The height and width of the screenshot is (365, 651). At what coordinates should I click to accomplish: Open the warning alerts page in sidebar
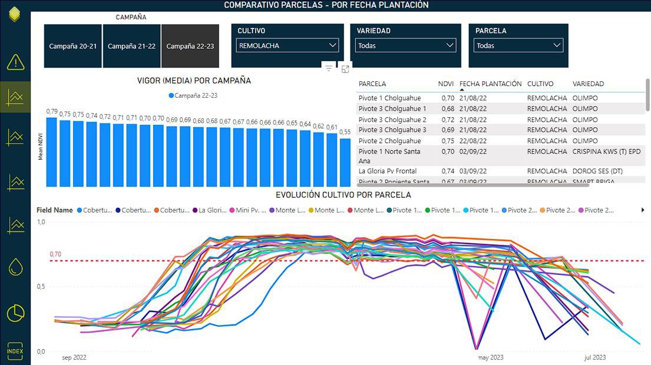(15, 62)
